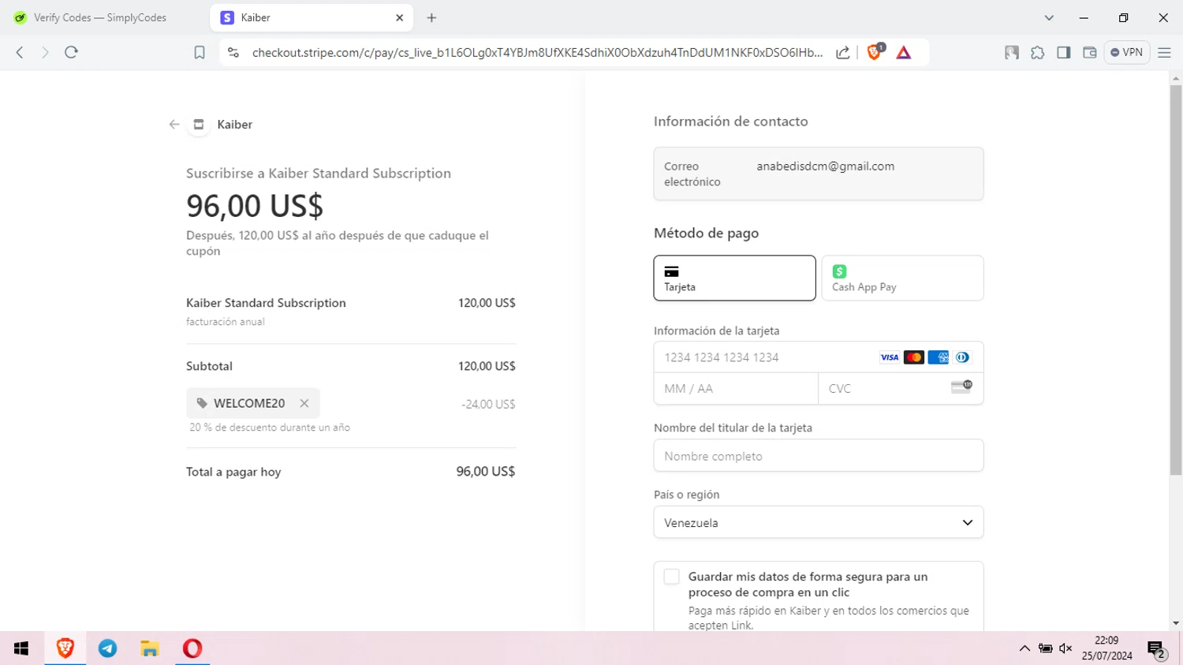The width and height of the screenshot is (1183, 665).
Task: Reload the checkout page
Action: click(x=71, y=52)
